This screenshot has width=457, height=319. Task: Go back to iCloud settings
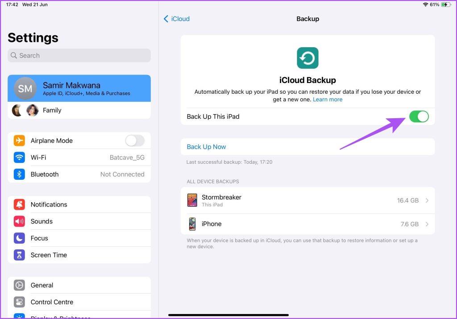pyautogui.click(x=177, y=19)
